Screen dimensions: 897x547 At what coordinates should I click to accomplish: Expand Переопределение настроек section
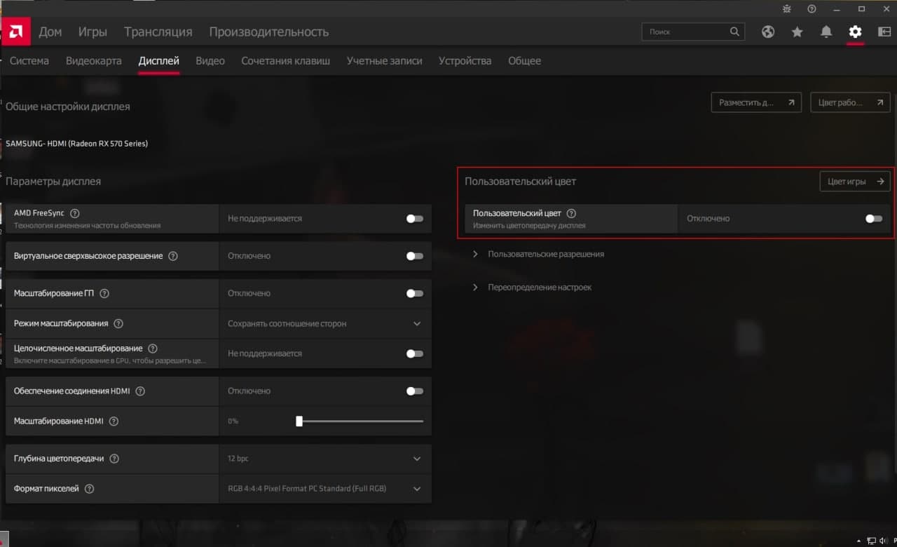click(532, 288)
